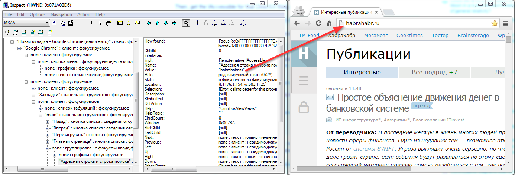Click the Home icon in Chrome

329,23
